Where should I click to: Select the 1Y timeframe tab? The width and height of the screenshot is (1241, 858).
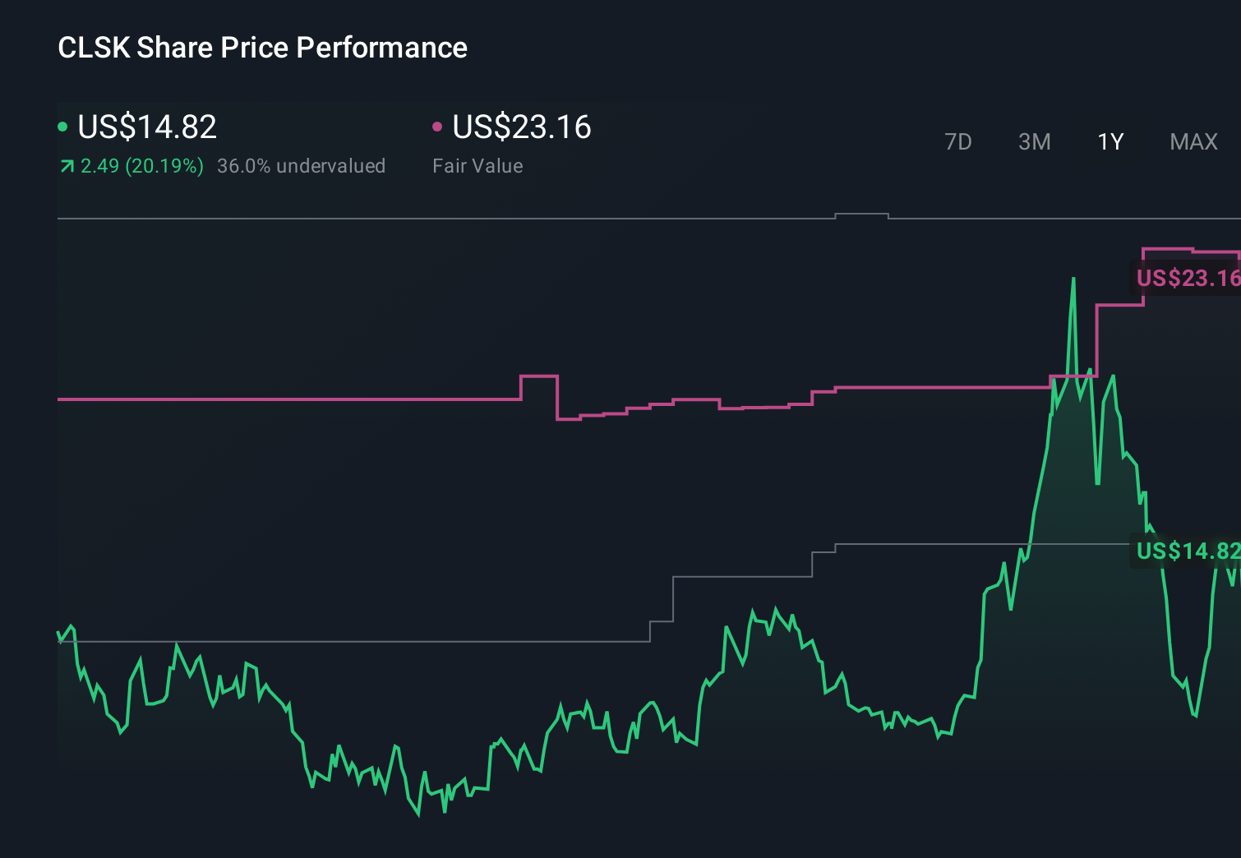coord(1109,141)
